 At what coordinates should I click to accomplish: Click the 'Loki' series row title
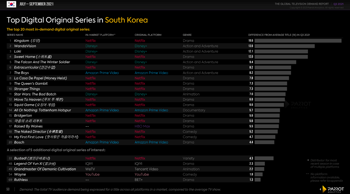pyautogui.click(x=18, y=51)
